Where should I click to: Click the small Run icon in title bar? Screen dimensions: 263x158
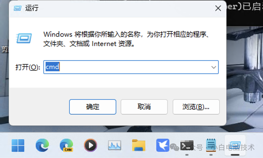[18, 8]
